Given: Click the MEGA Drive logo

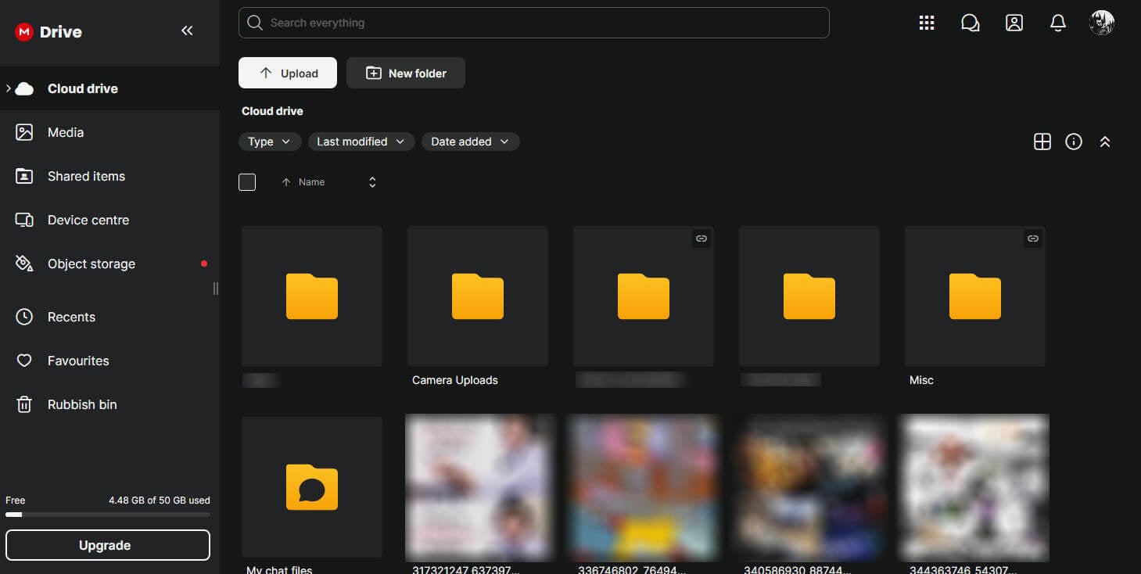Looking at the screenshot, I should 48,32.
